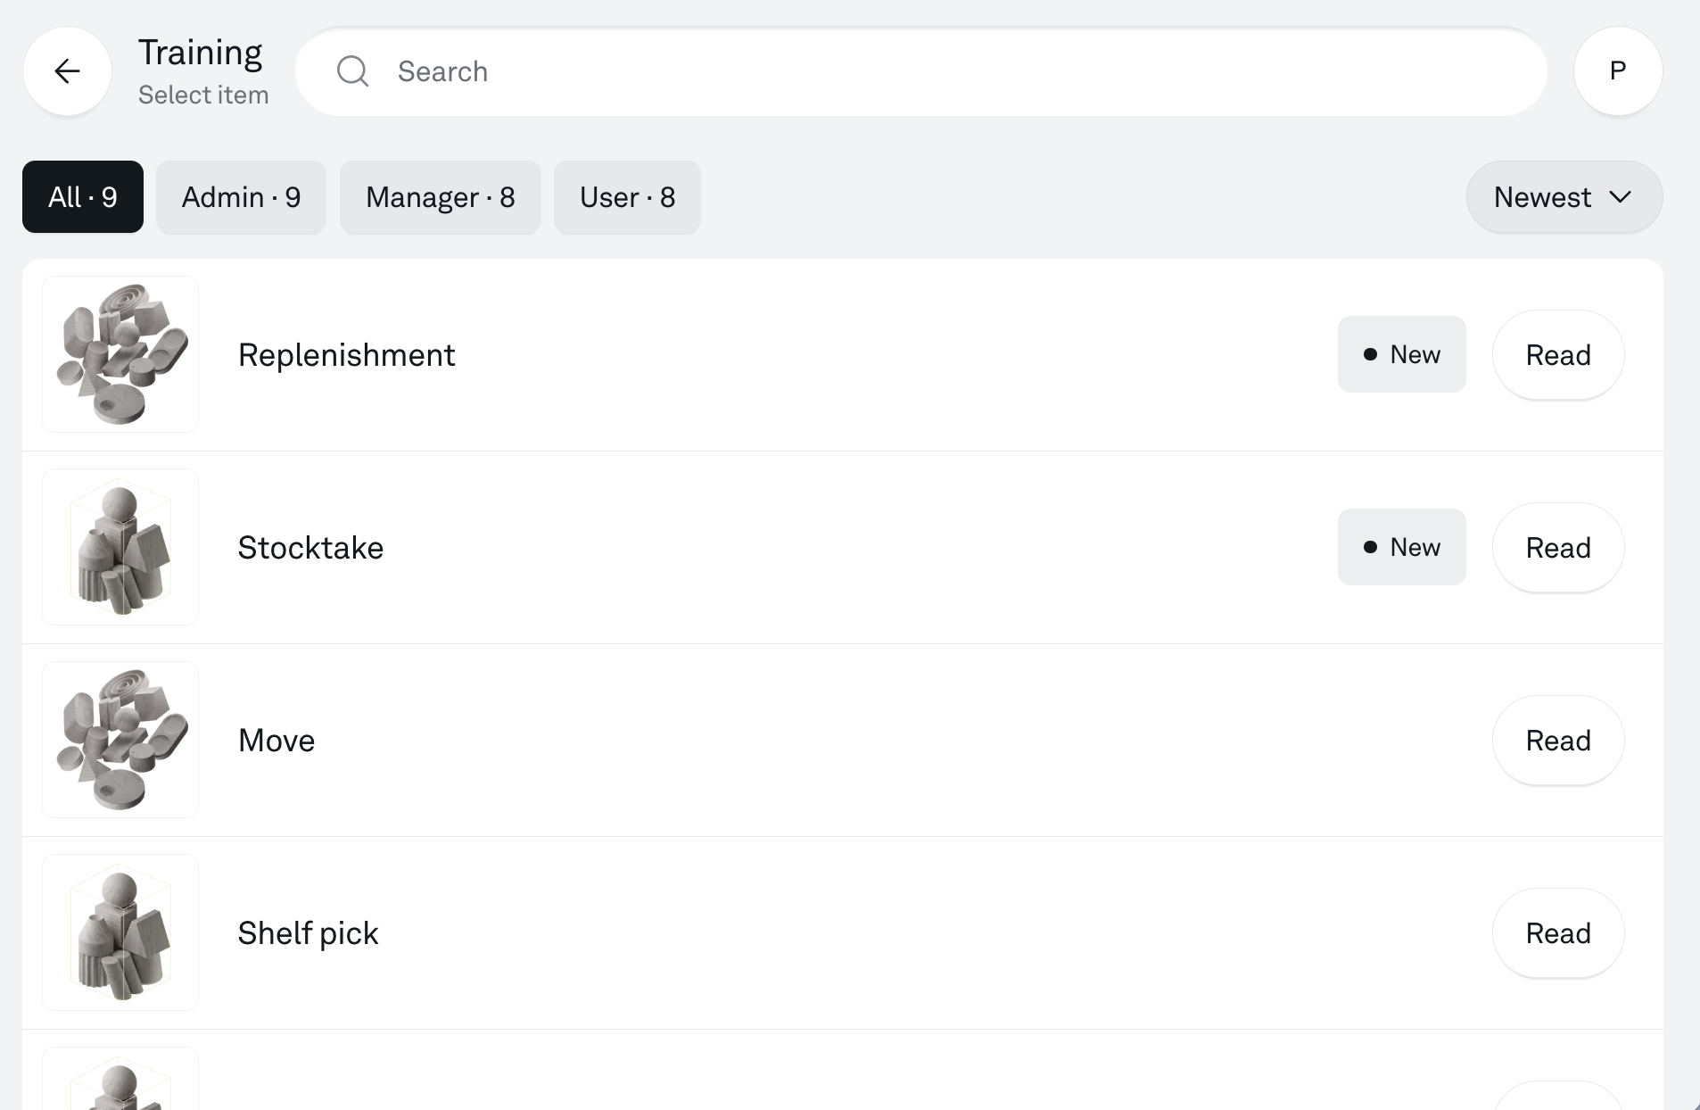Click the Training page heading

201,54
